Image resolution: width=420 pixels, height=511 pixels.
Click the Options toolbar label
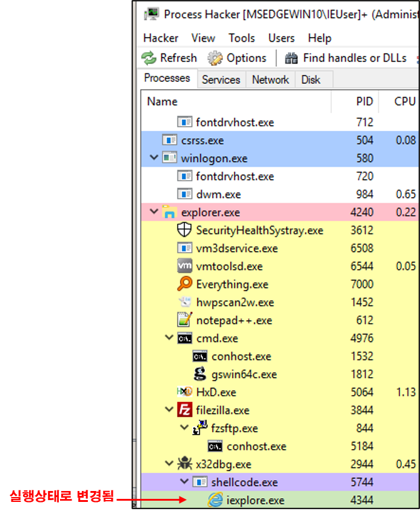click(246, 58)
